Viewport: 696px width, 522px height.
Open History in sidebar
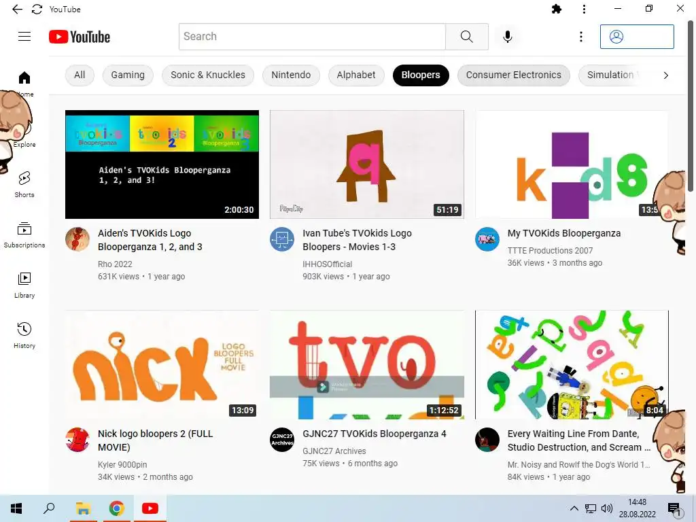tap(24, 335)
